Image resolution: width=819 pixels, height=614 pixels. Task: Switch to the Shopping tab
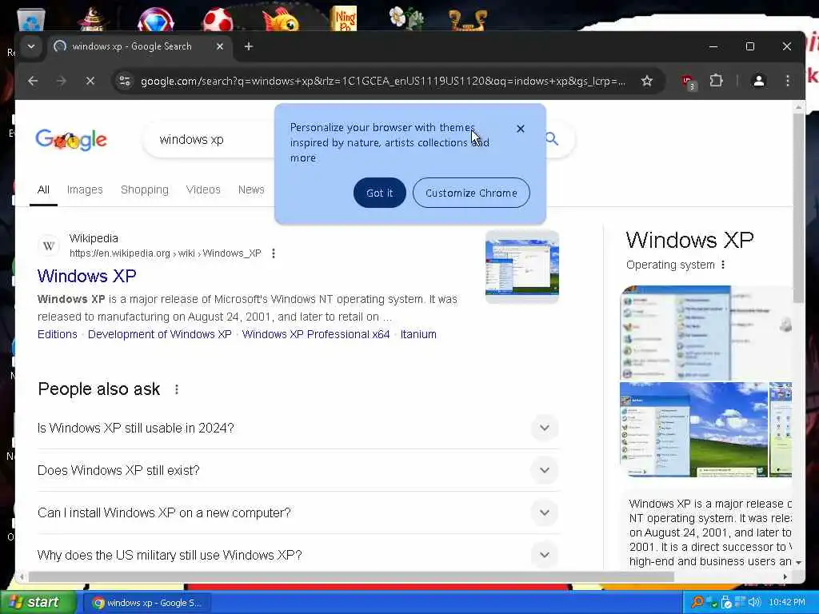pyautogui.click(x=145, y=189)
